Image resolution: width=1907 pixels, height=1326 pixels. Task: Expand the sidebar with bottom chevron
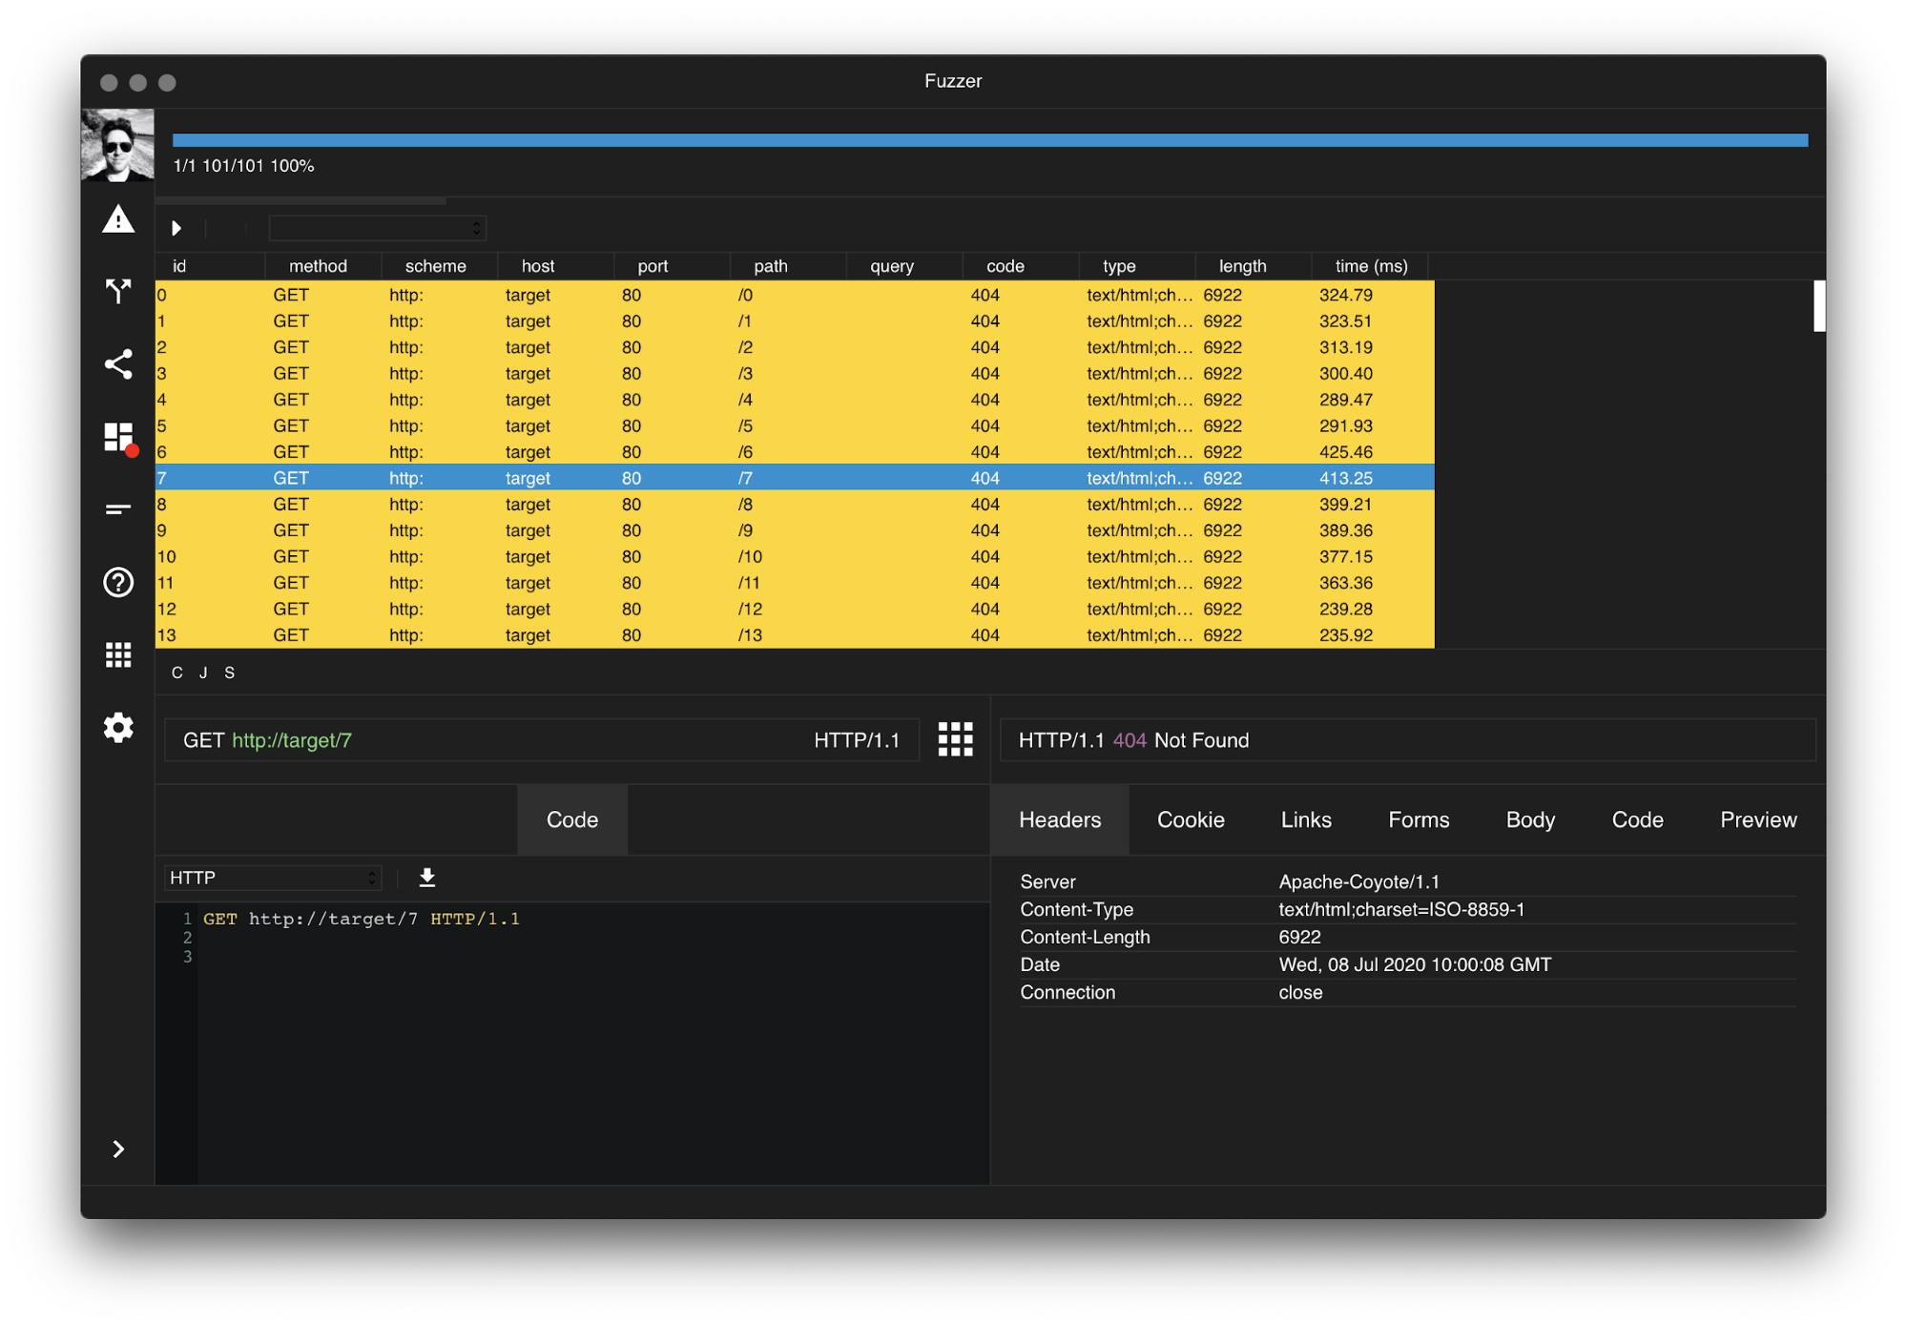pos(118,1149)
